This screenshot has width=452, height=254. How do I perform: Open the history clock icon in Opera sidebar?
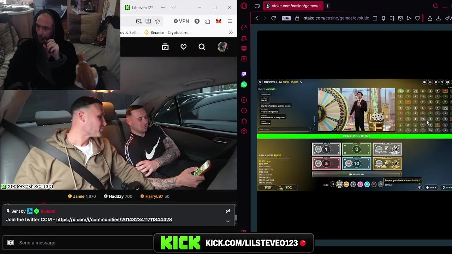point(244,110)
